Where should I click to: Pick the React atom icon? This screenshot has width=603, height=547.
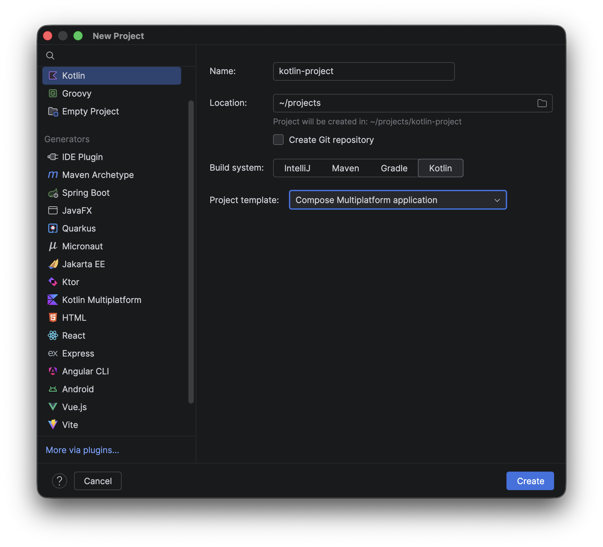click(53, 336)
